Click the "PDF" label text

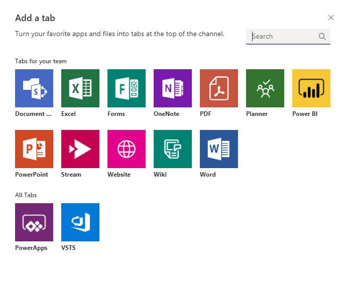[x=205, y=114]
